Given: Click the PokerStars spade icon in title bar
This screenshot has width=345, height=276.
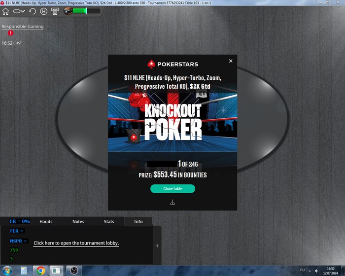Looking at the screenshot, I should click(2, 2).
